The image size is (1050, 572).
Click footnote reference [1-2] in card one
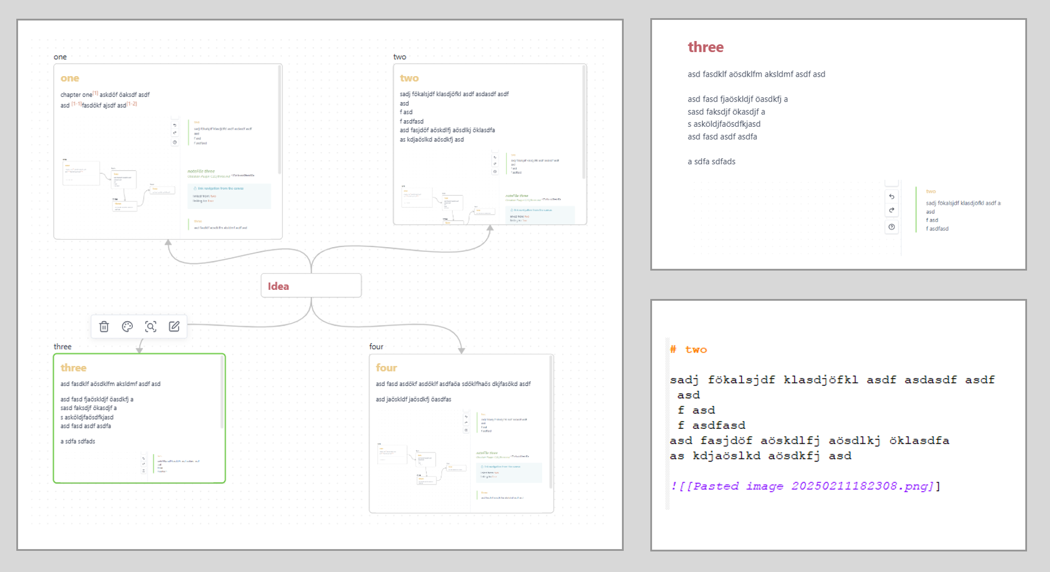[x=132, y=104]
